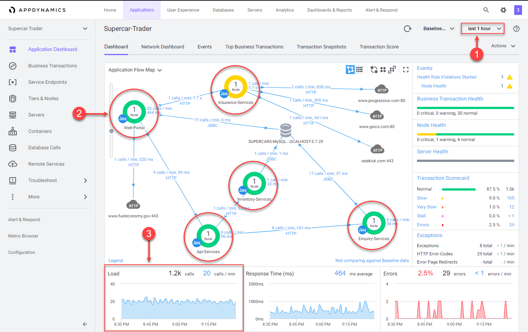Select the Web-Portal node circle
Image resolution: width=528 pixels, height=332 pixels.
click(x=134, y=112)
